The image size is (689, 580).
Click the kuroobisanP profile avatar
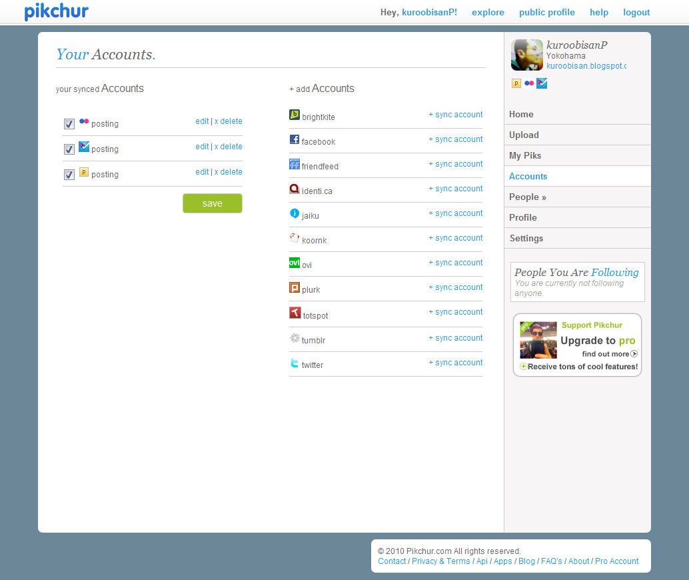(x=527, y=55)
